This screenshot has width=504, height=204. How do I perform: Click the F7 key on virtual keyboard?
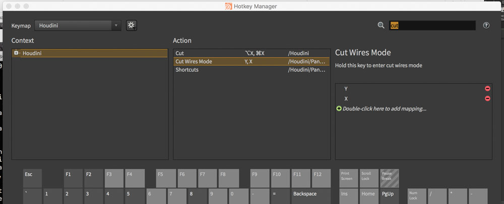coord(208,178)
